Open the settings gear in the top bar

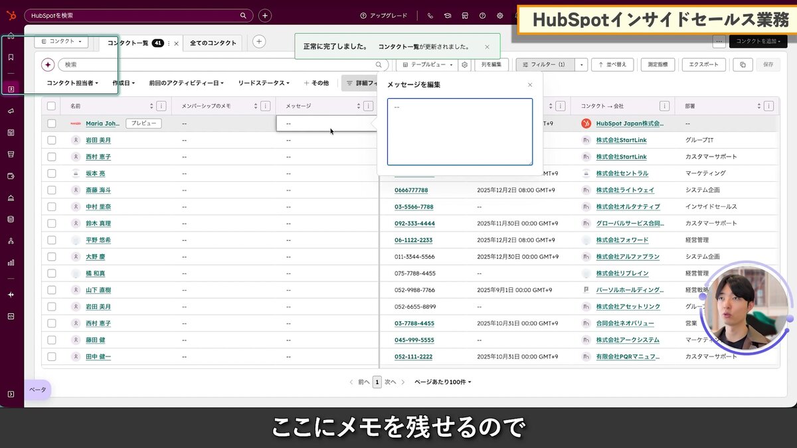tap(499, 15)
